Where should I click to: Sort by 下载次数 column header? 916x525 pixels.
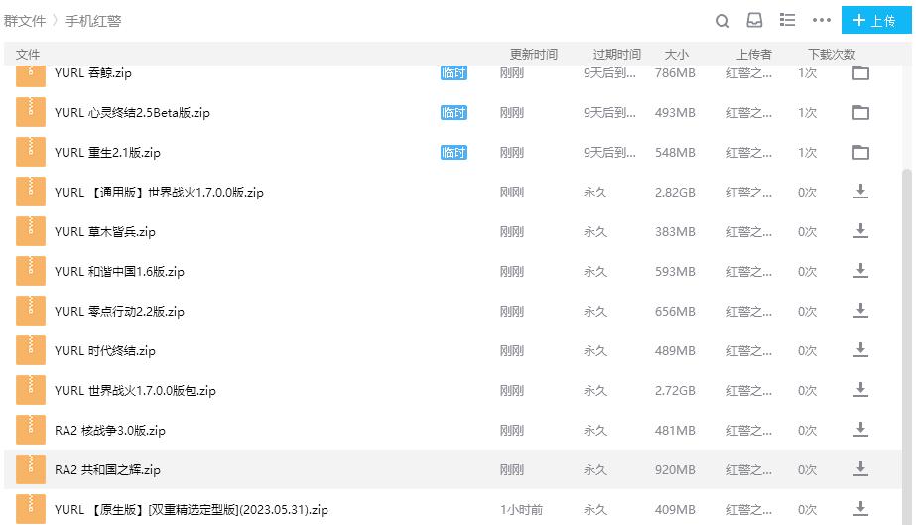[832, 55]
